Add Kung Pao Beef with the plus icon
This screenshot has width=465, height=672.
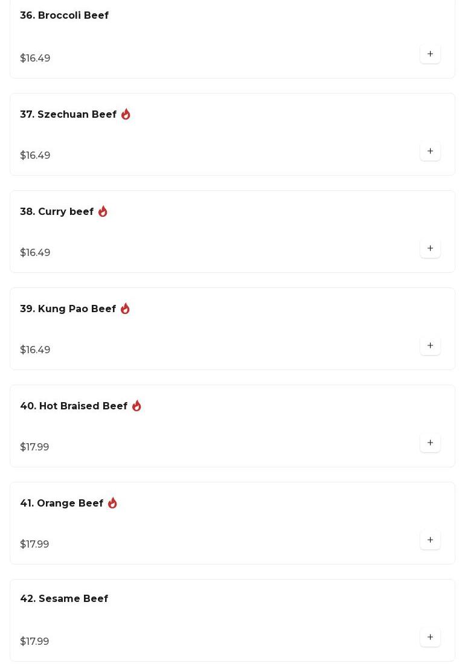click(430, 345)
